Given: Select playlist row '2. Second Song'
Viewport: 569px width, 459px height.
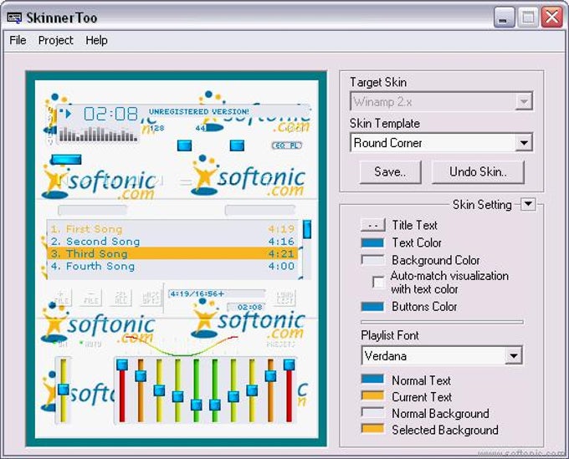Looking at the screenshot, I should pos(172,241).
